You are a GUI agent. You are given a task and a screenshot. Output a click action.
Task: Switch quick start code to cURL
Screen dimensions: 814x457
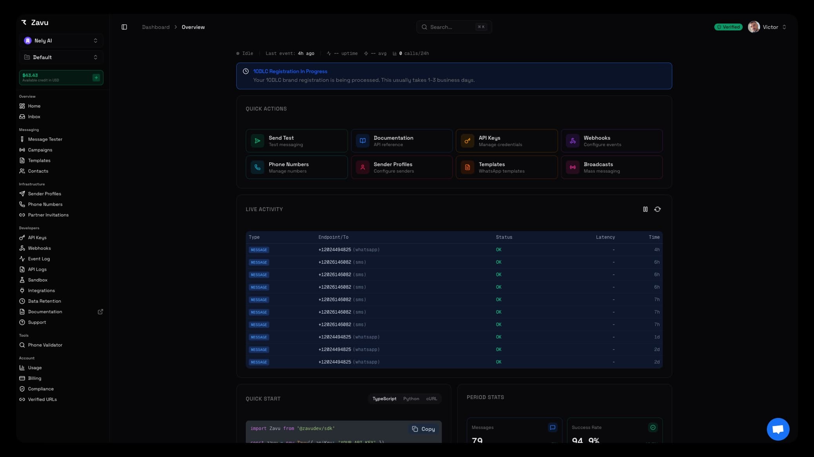click(431, 399)
